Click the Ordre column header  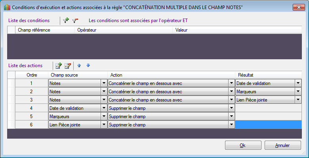pos(32,75)
